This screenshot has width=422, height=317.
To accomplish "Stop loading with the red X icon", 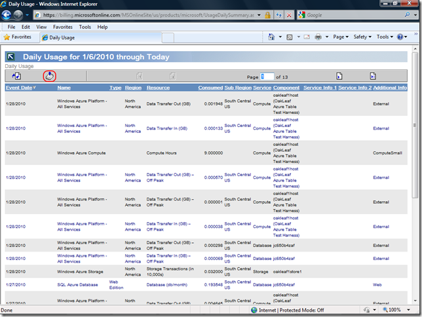I will point(289,15).
